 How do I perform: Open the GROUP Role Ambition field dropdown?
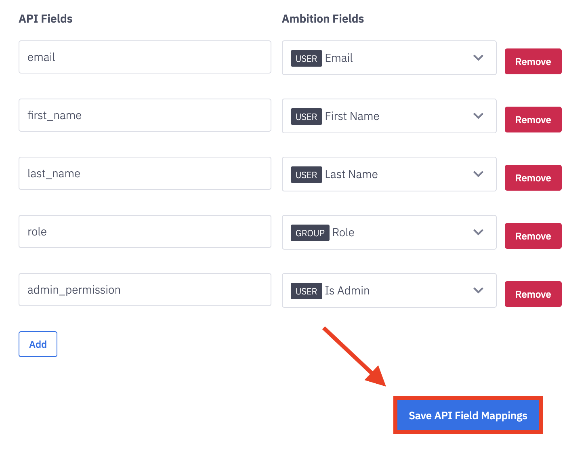[388, 232]
